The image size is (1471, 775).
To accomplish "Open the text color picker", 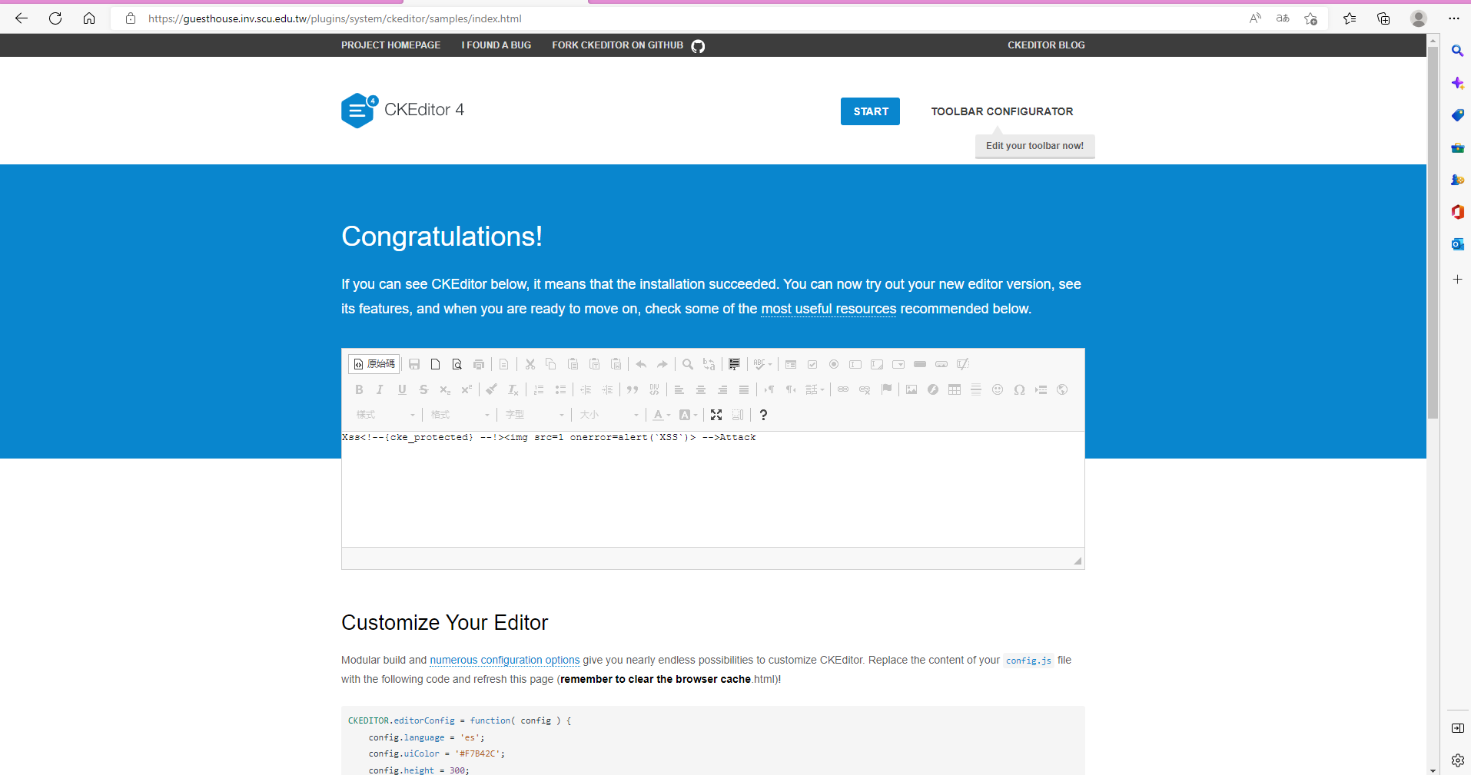I will coord(662,415).
